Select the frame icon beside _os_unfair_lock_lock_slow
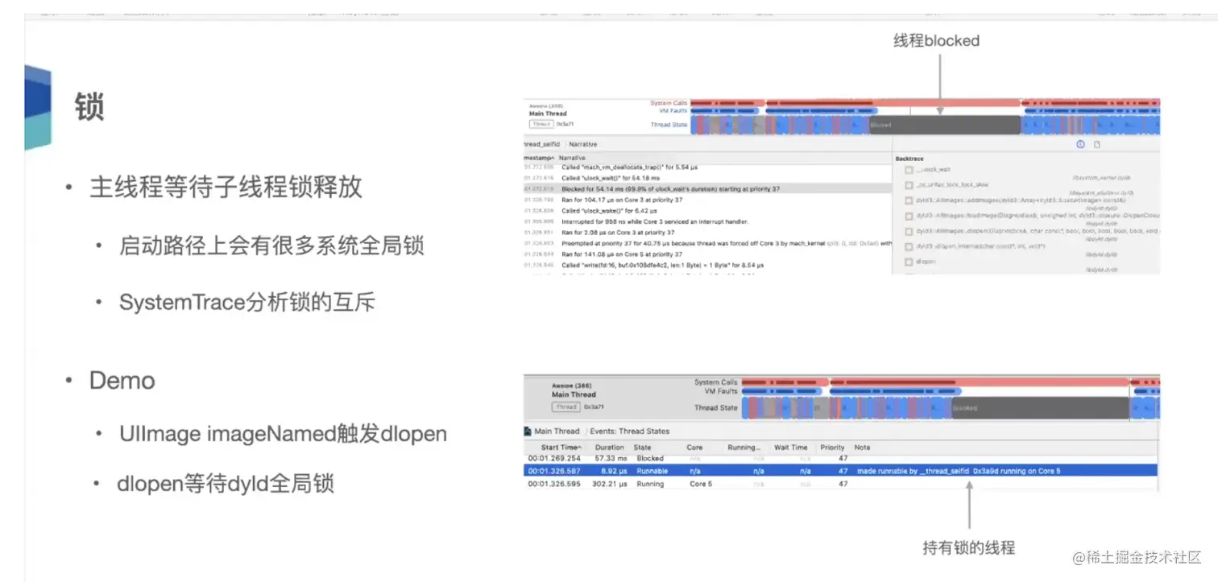Image resolution: width=1218 pixels, height=582 pixels. 909,184
